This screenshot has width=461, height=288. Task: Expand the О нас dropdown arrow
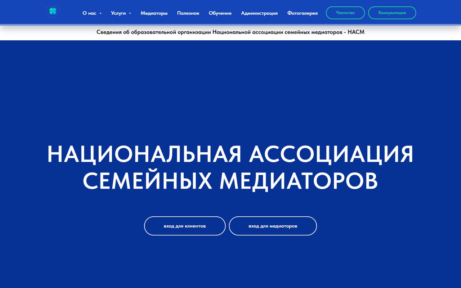tap(100, 13)
